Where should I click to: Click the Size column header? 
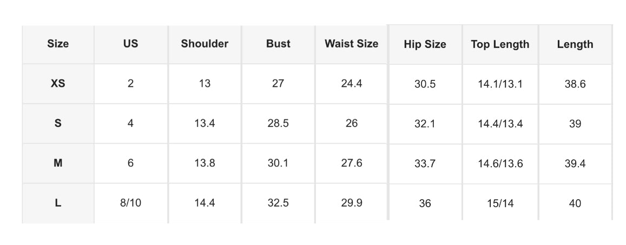click(x=58, y=44)
